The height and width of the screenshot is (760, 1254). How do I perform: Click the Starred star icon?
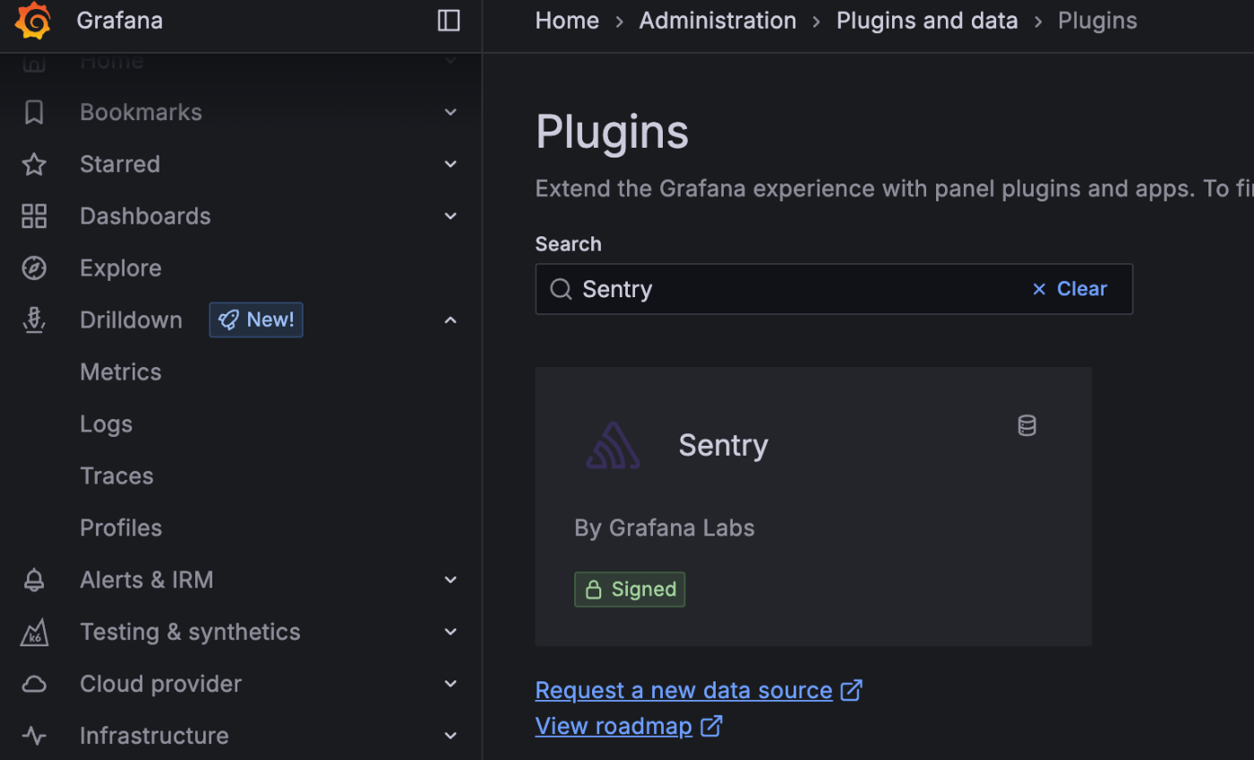[x=34, y=164]
